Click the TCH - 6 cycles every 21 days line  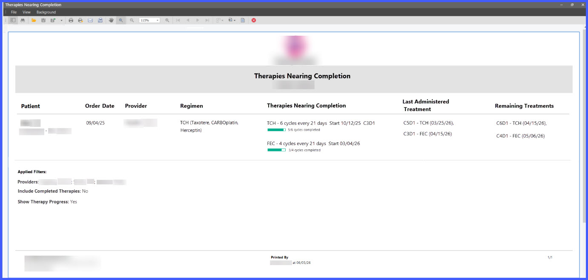pos(321,123)
